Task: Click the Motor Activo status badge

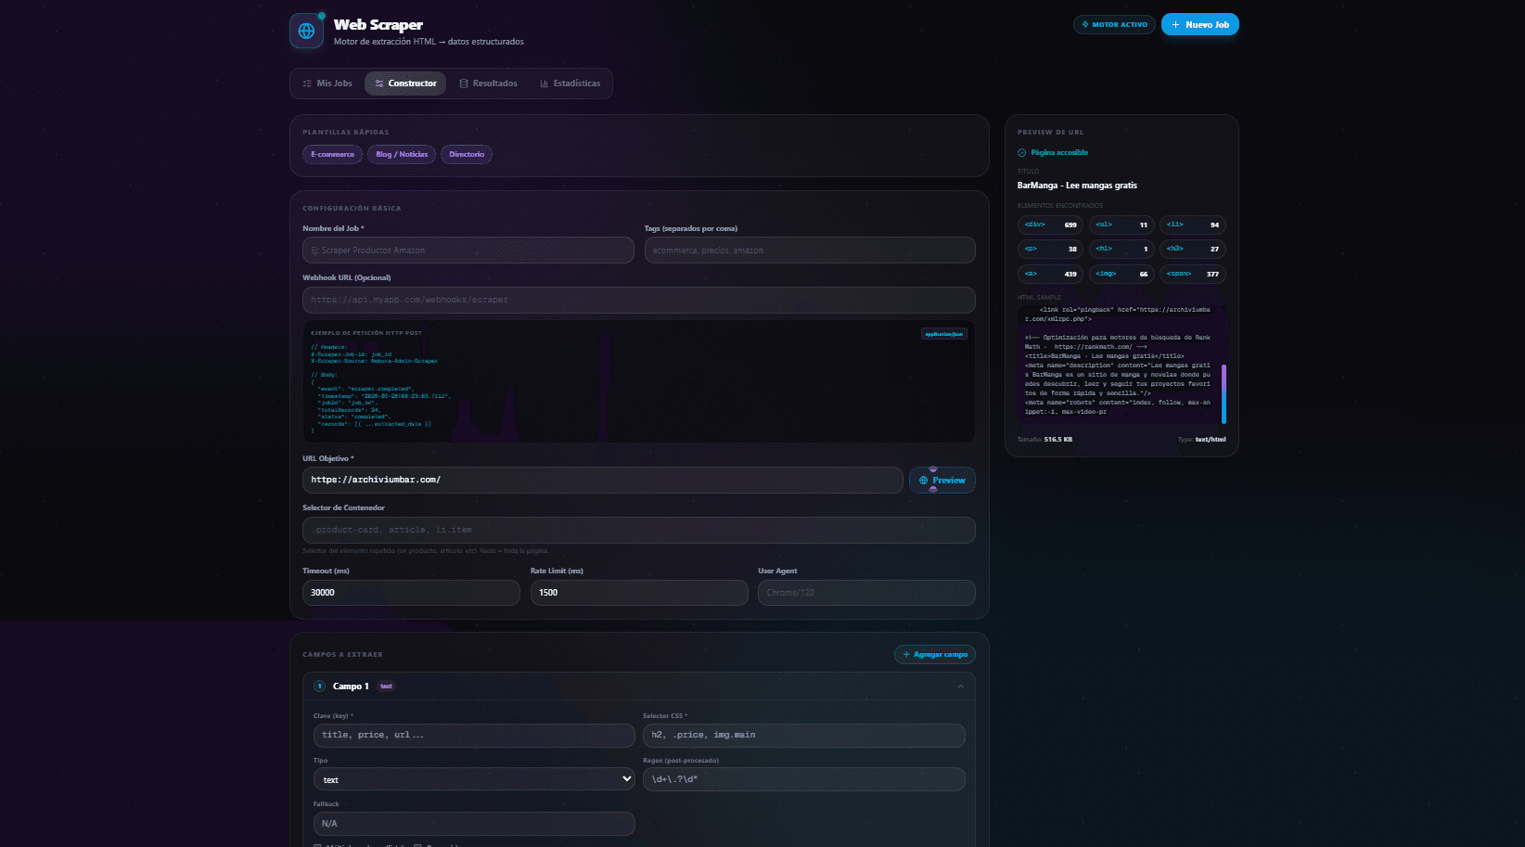Action: [1114, 25]
